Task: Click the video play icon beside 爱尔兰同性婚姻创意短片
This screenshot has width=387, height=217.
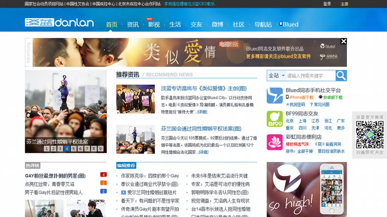Action: (123, 193)
